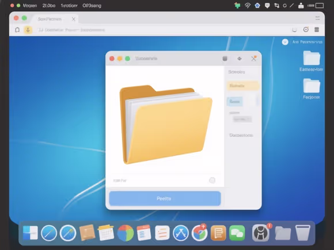This screenshot has height=250, width=334.
Task: Click the smile-shaped icon in browser toolbar
Action: pyautogui.click(x=294, y=30)
